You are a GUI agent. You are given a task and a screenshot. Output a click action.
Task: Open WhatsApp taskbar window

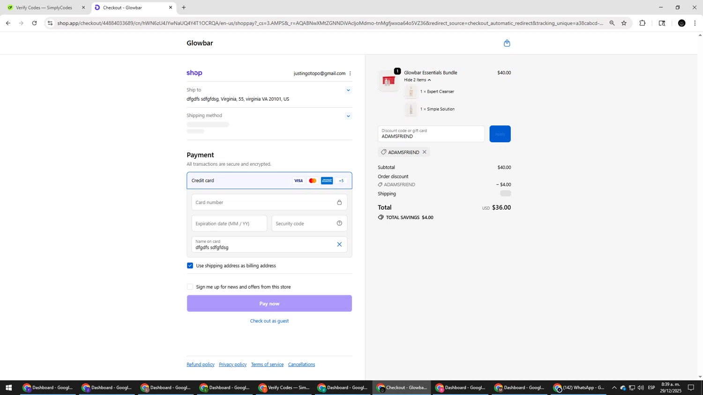point(579,388)
